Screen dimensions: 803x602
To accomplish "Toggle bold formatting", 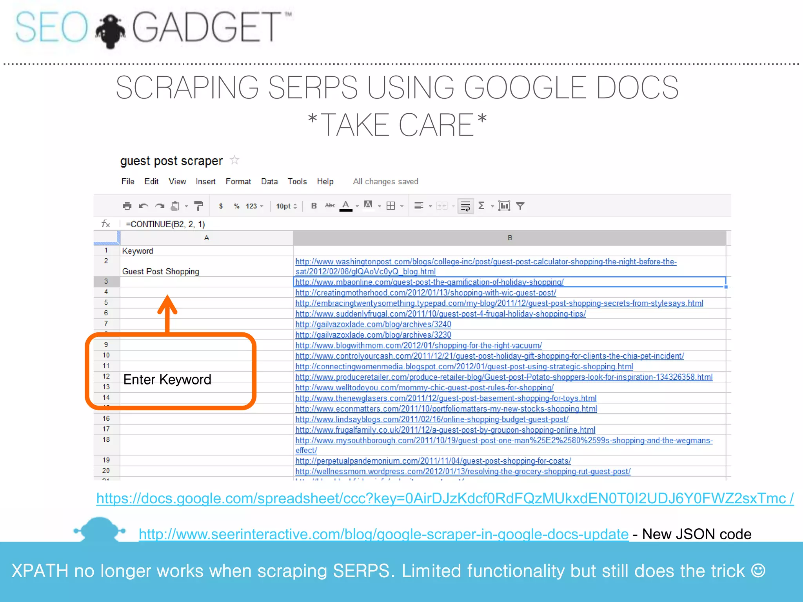I will 314,206.
